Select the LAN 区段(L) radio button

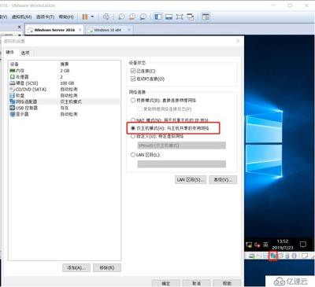point(133,155)
